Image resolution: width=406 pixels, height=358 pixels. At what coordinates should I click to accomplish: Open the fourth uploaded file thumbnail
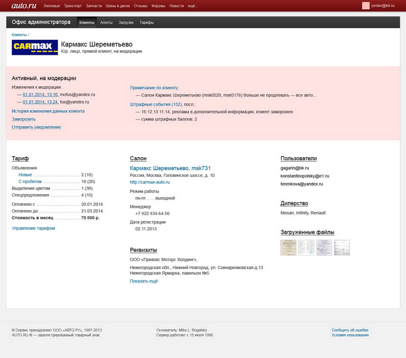click(342, 247)
